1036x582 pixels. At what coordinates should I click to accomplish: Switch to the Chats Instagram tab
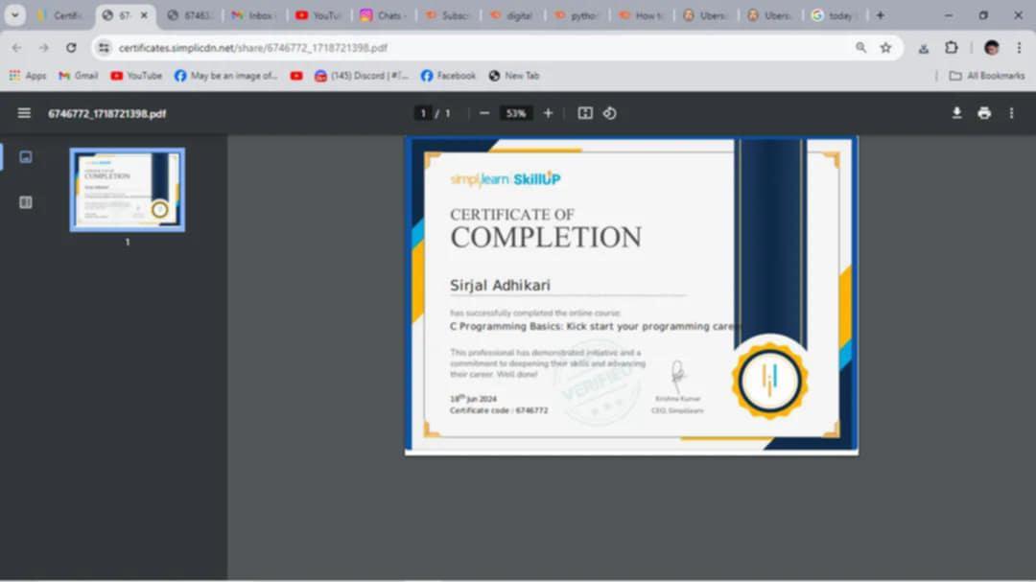(383, 15)
